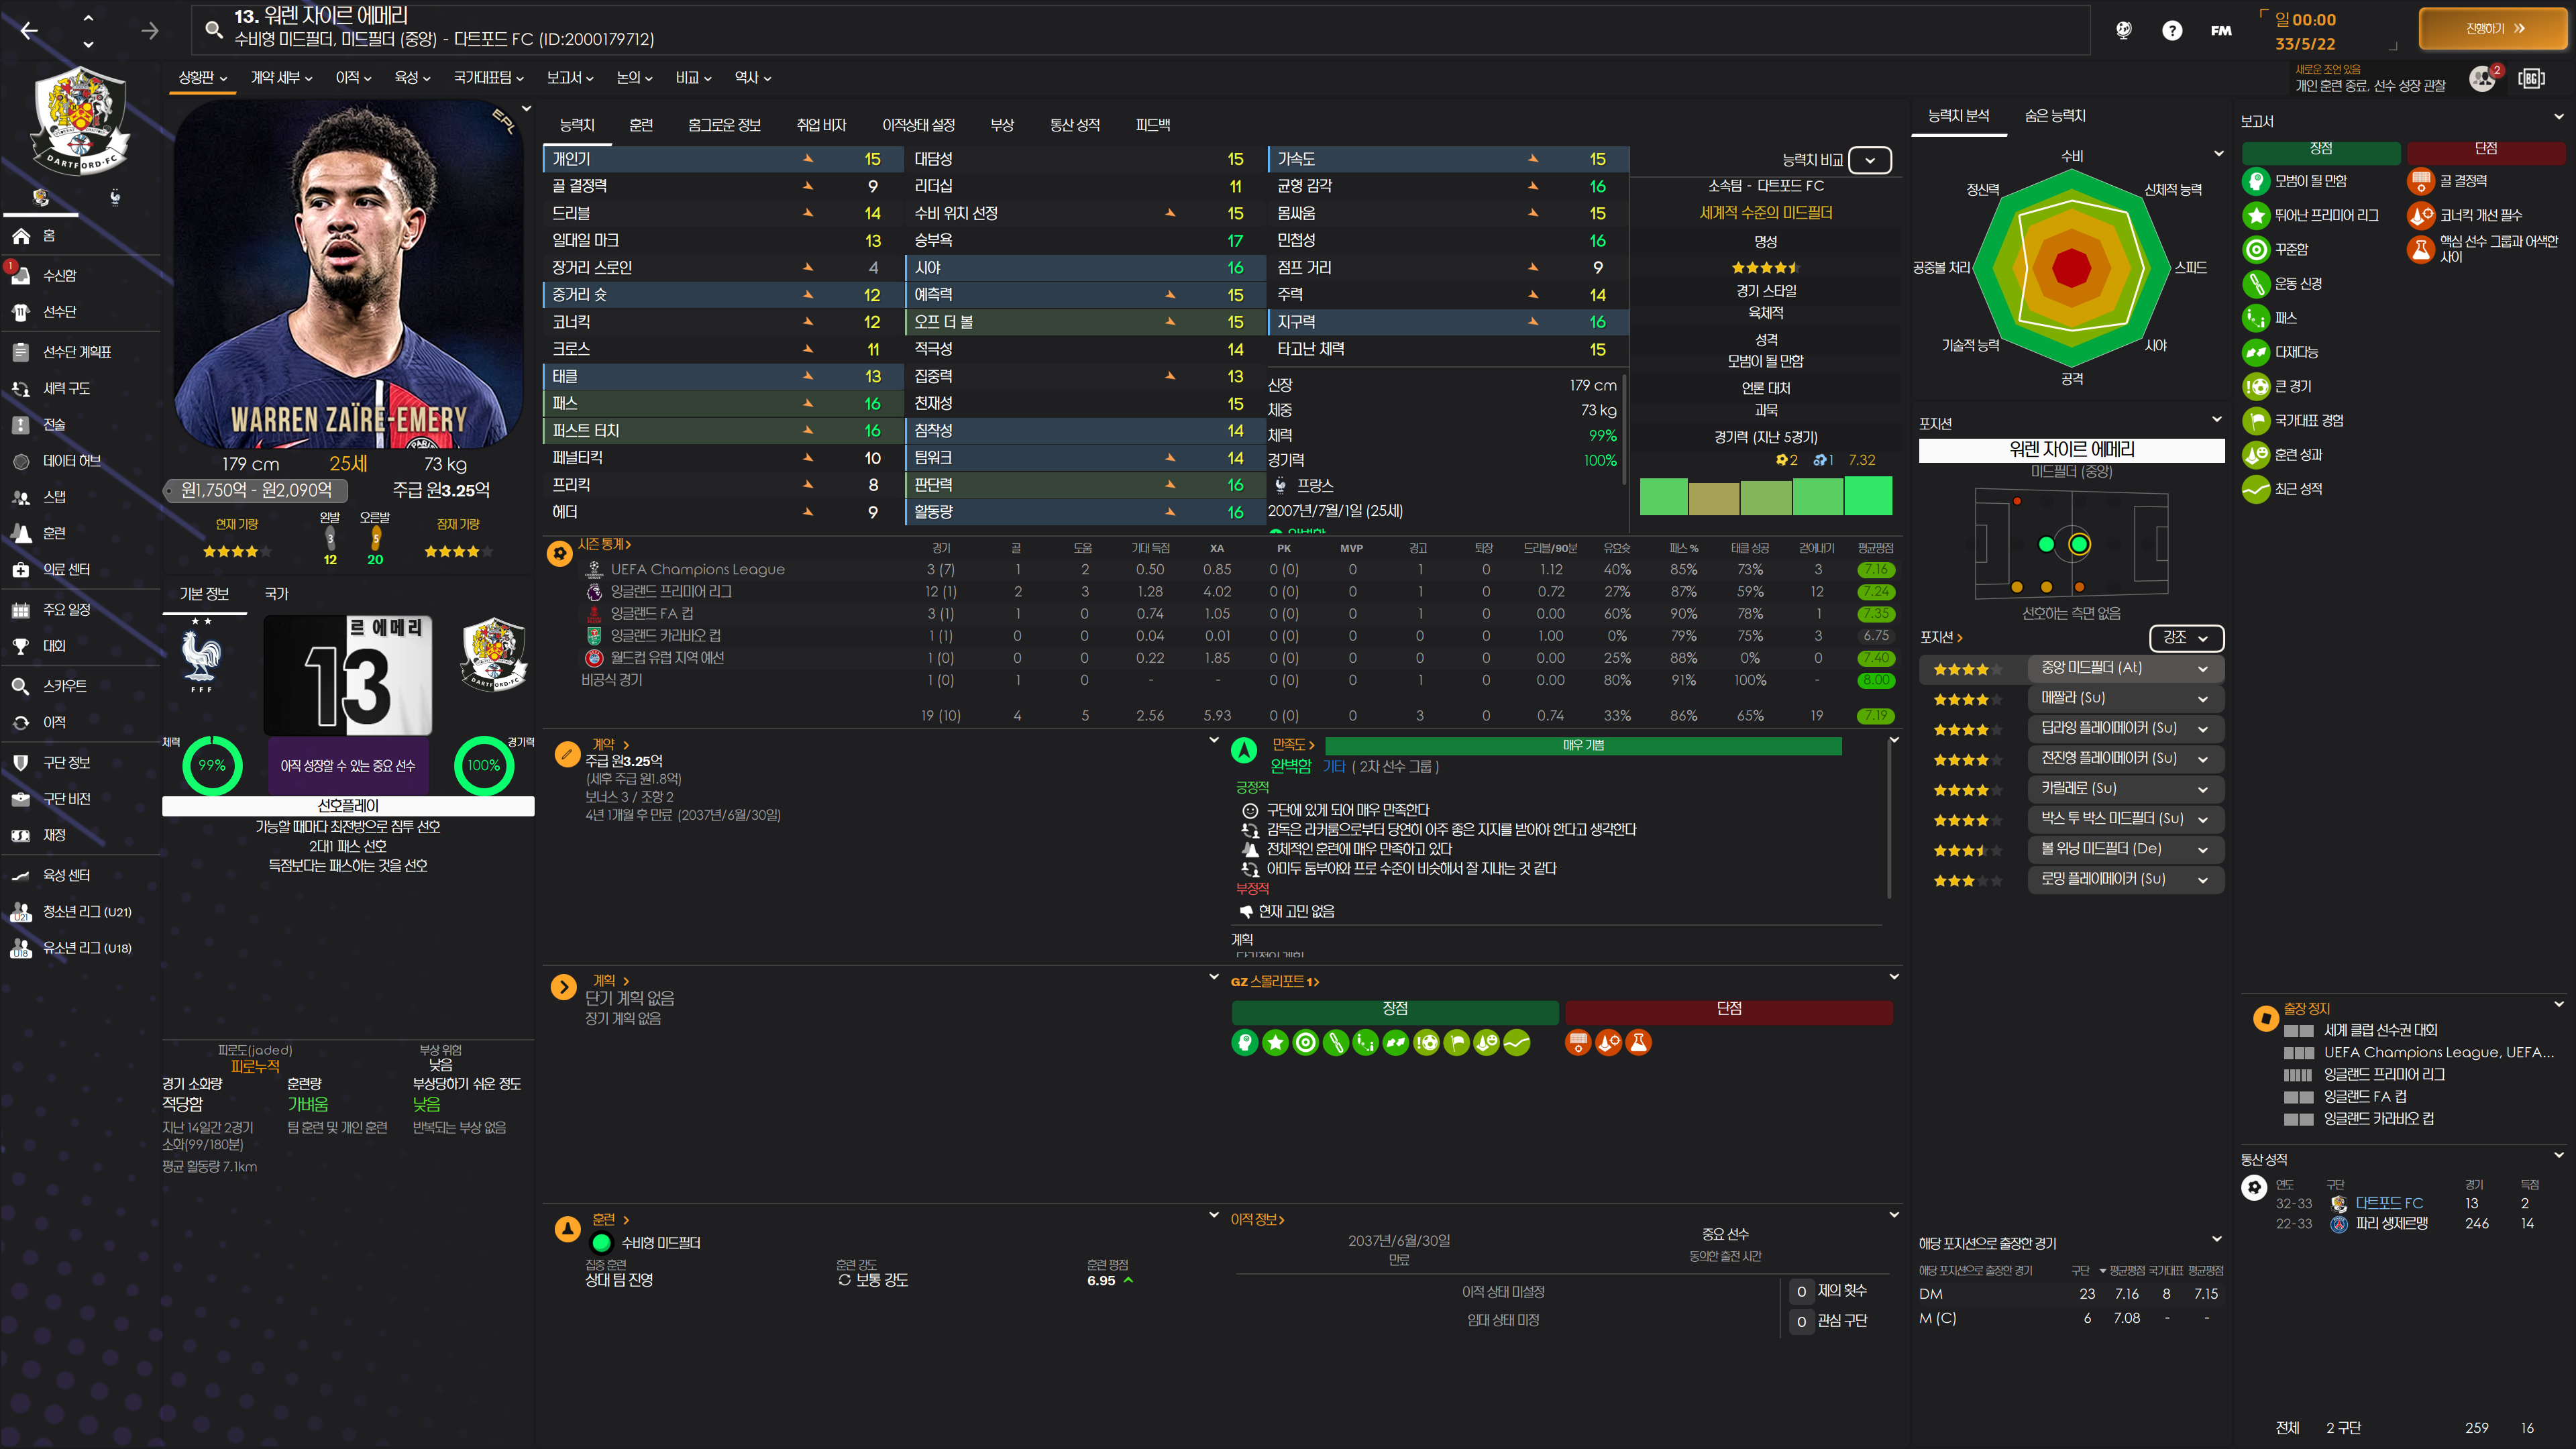Open the 만족도 link
2576x1449 pixels.
pyautogui.click(x=1293, y=745)
